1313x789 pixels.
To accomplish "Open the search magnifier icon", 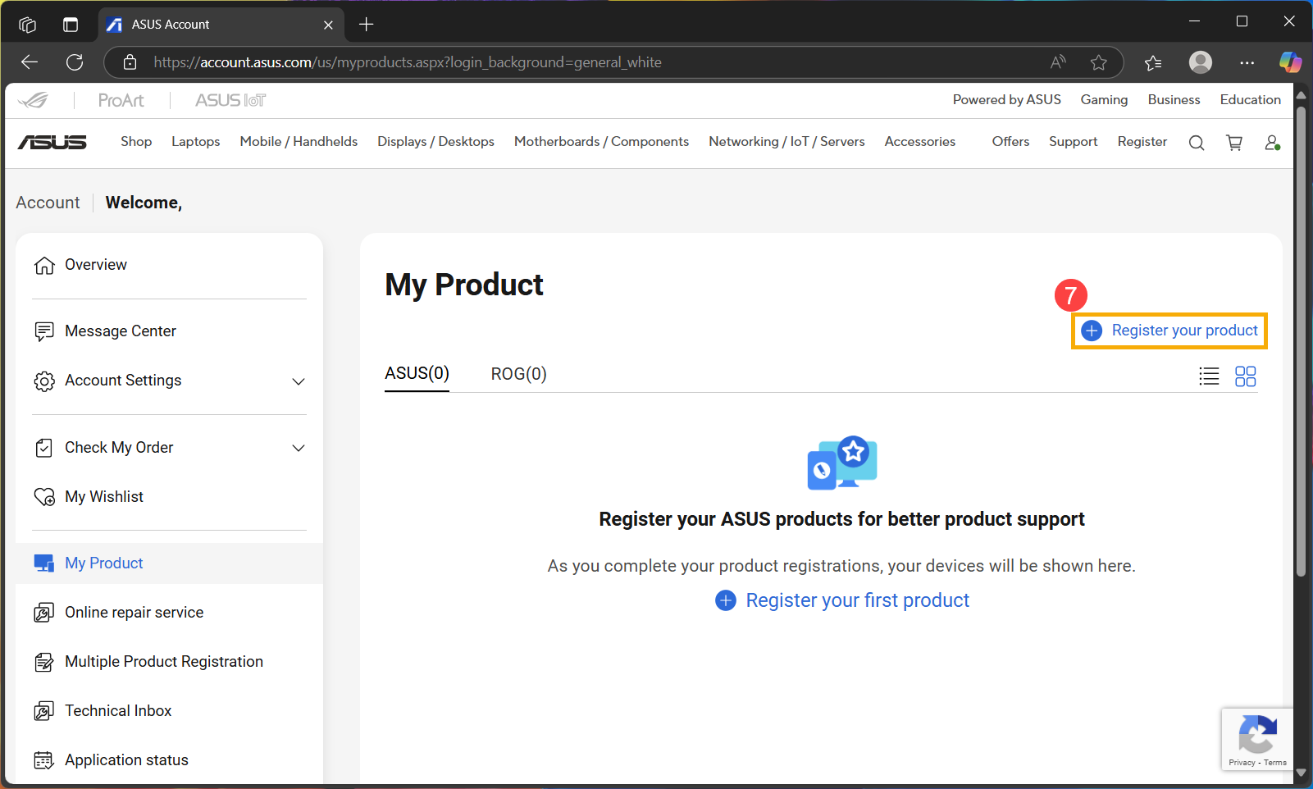I will [1197, 143].
